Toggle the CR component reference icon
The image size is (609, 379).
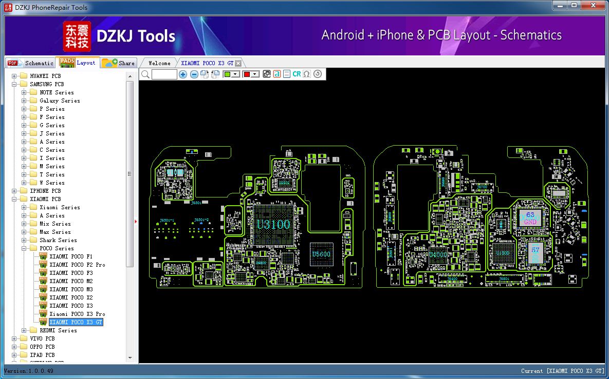(297, 74)
